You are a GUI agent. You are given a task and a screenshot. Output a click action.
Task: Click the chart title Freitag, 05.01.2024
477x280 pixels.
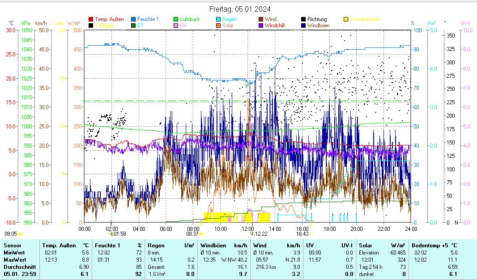[x=240, y=9]
